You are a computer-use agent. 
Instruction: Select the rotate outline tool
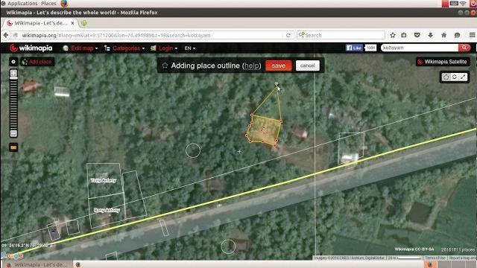coord(455,77)
